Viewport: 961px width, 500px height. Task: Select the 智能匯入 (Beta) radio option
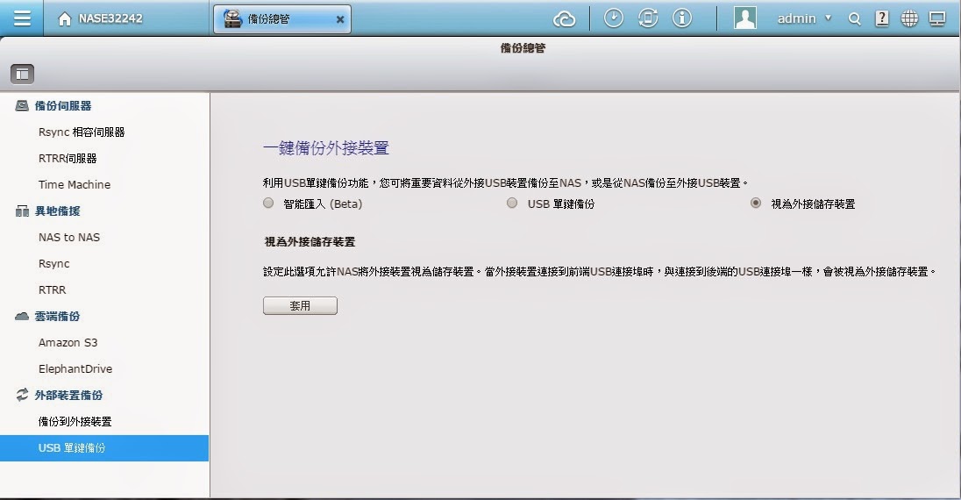268,203
